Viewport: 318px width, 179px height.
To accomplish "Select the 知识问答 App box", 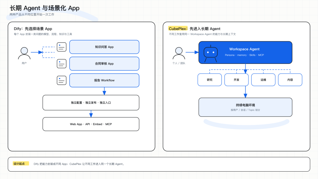I will pos(104,47).
